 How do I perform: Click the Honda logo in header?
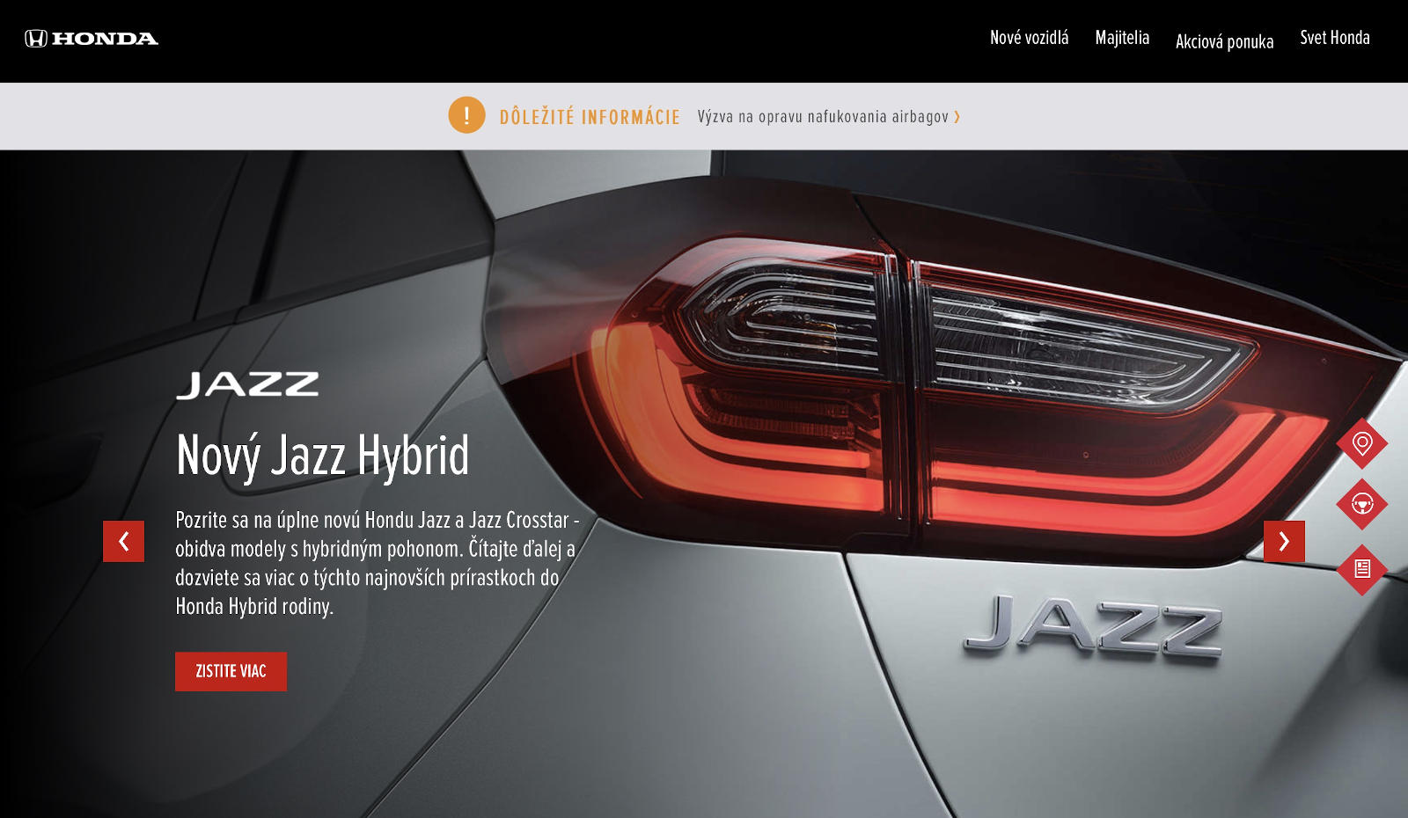pyautogui.click(x=92, y=38)
